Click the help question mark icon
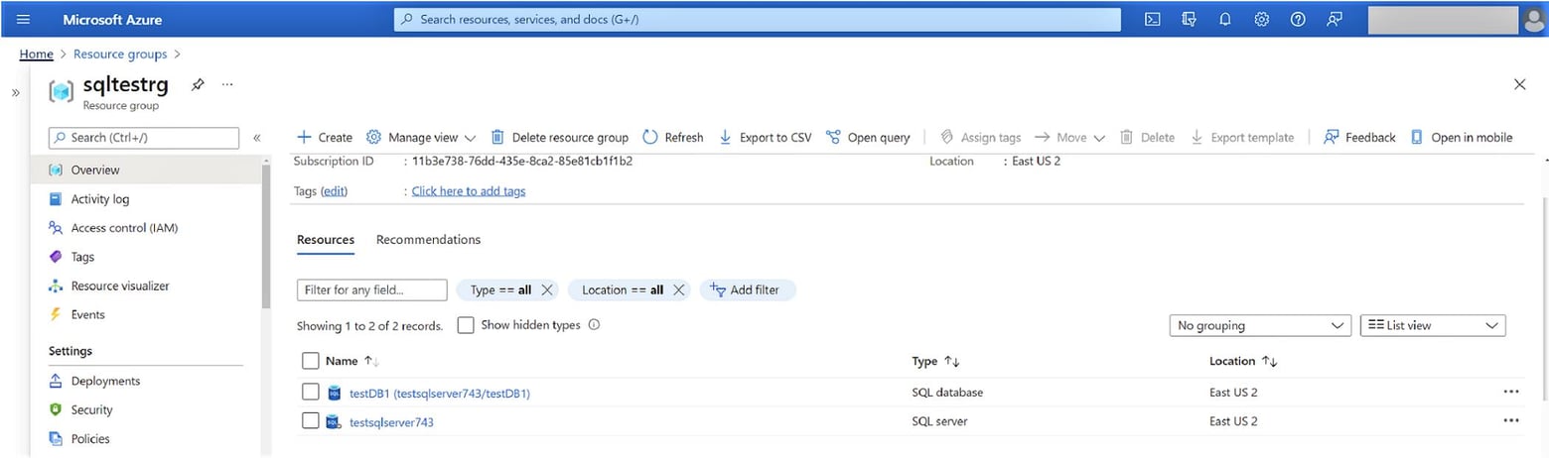1549x458 pixels. [1297, 20]
